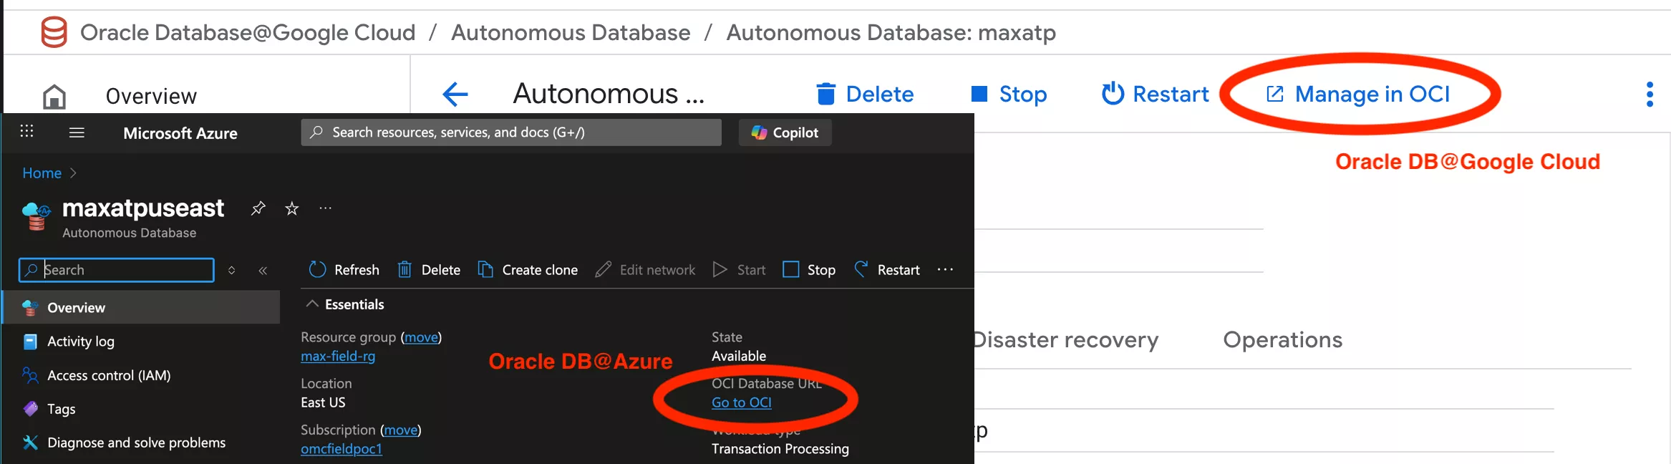Open Copilot in Azure header
Screen dimensions: 1671x464
785,132
